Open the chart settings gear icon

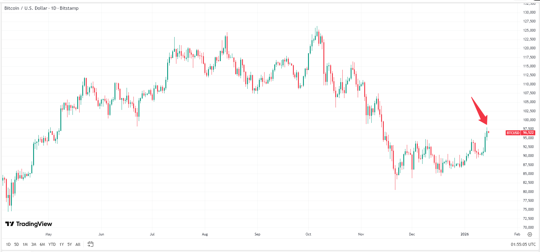pyautogui.click(x=529, y=234)
